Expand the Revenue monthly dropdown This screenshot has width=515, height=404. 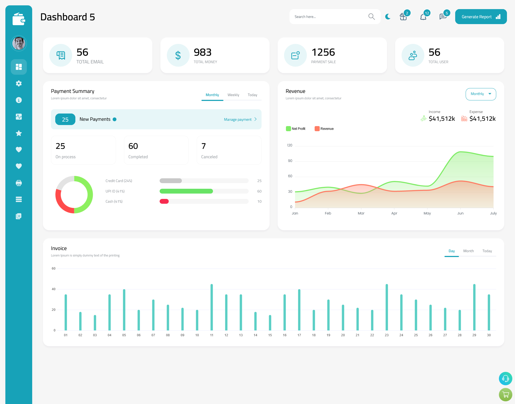480,93
